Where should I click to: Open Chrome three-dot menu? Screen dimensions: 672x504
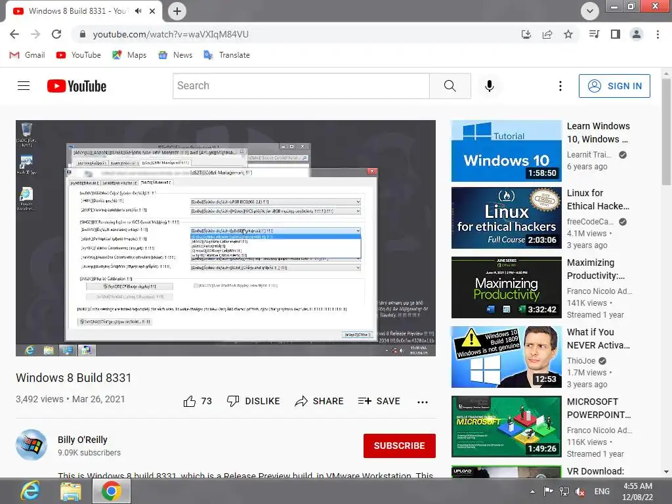pos(658,34)
